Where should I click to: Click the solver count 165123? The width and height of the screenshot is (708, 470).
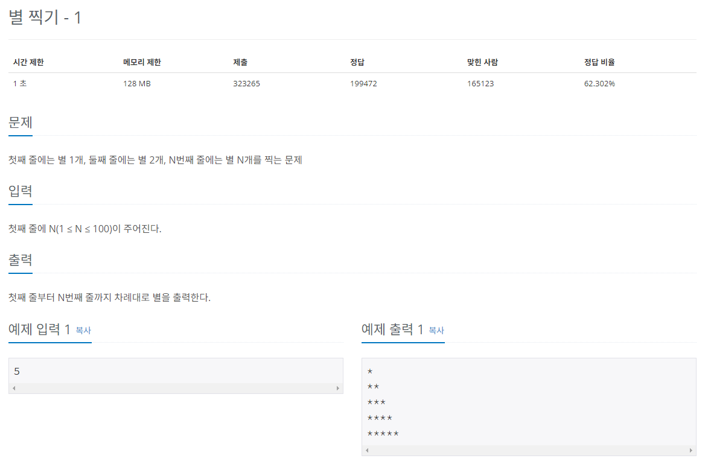point(480,83)
